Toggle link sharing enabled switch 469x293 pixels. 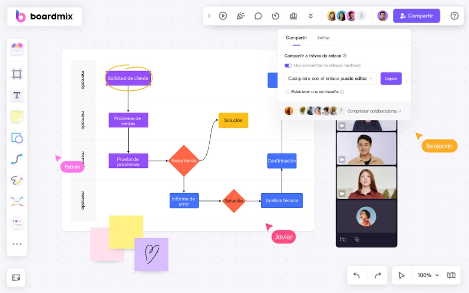coord(288,66)
